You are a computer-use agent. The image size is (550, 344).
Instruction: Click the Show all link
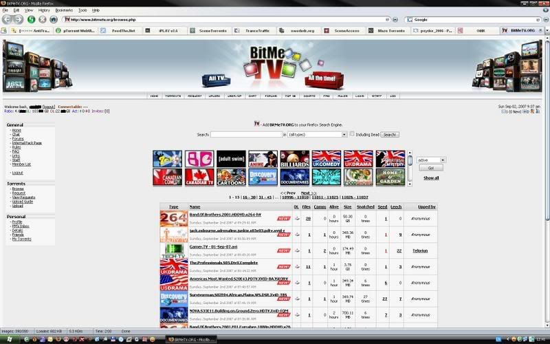[x=431, y=178]
